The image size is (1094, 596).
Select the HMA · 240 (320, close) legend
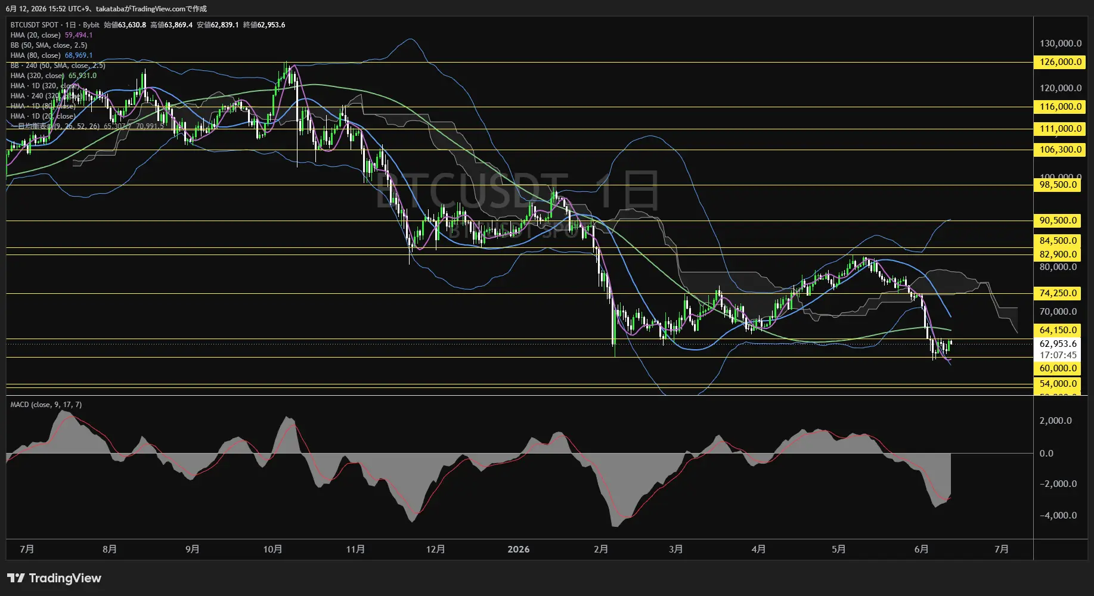pos(45,96)
